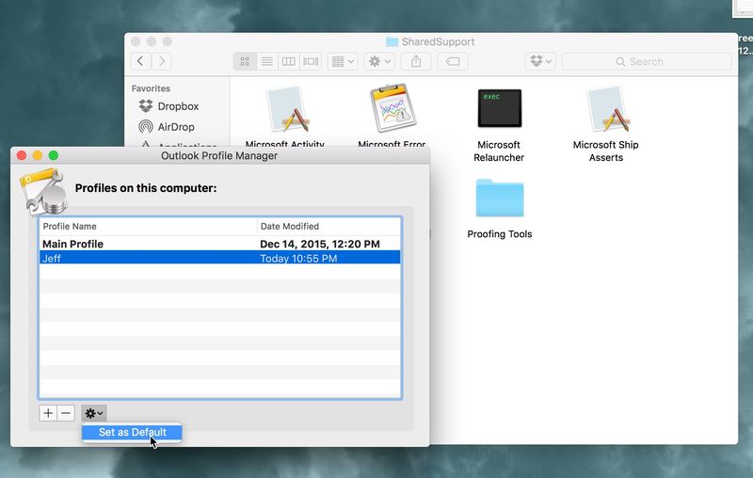753x478 pixels.
Task: Click the Favorites sidebar heading in Finder
Action: [x=151, y=88]
